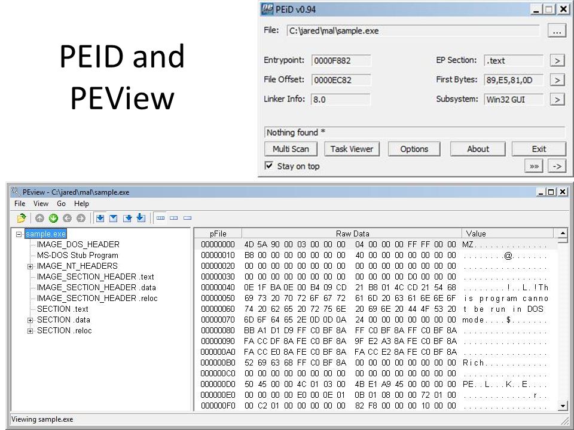Open the View menu in PEview
Viewport: 574px width, 430px height.
41,204
